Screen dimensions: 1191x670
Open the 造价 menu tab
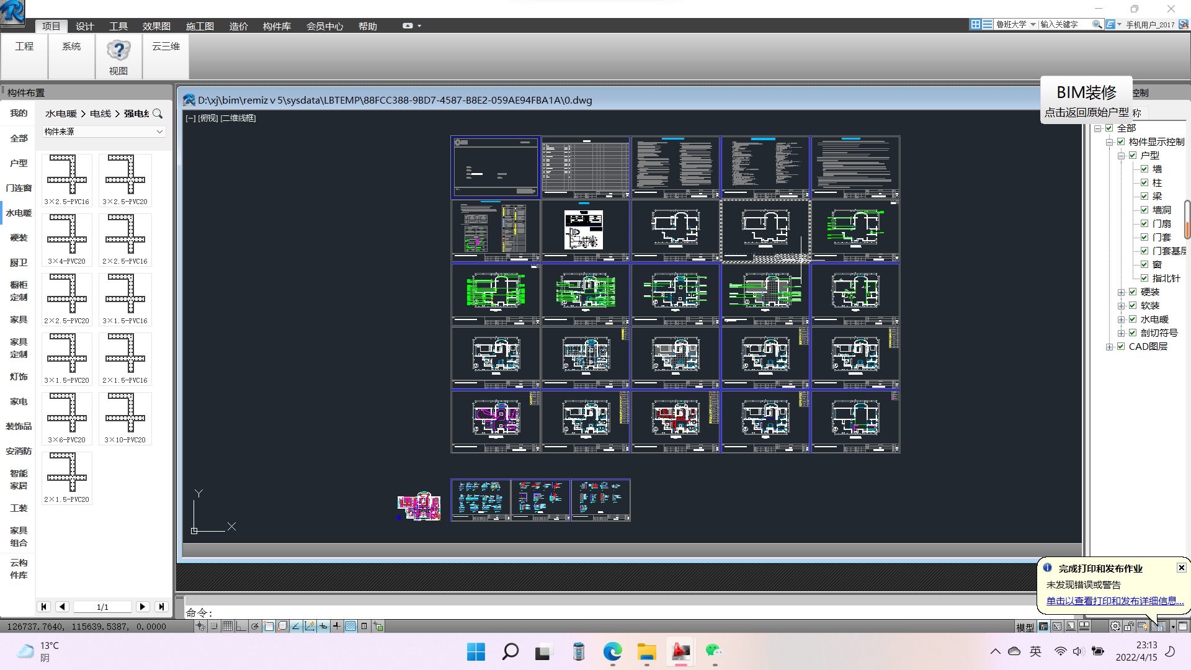pos(238,26)
